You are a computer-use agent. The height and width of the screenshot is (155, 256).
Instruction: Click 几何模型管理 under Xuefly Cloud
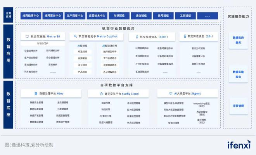tap(134, 103)
